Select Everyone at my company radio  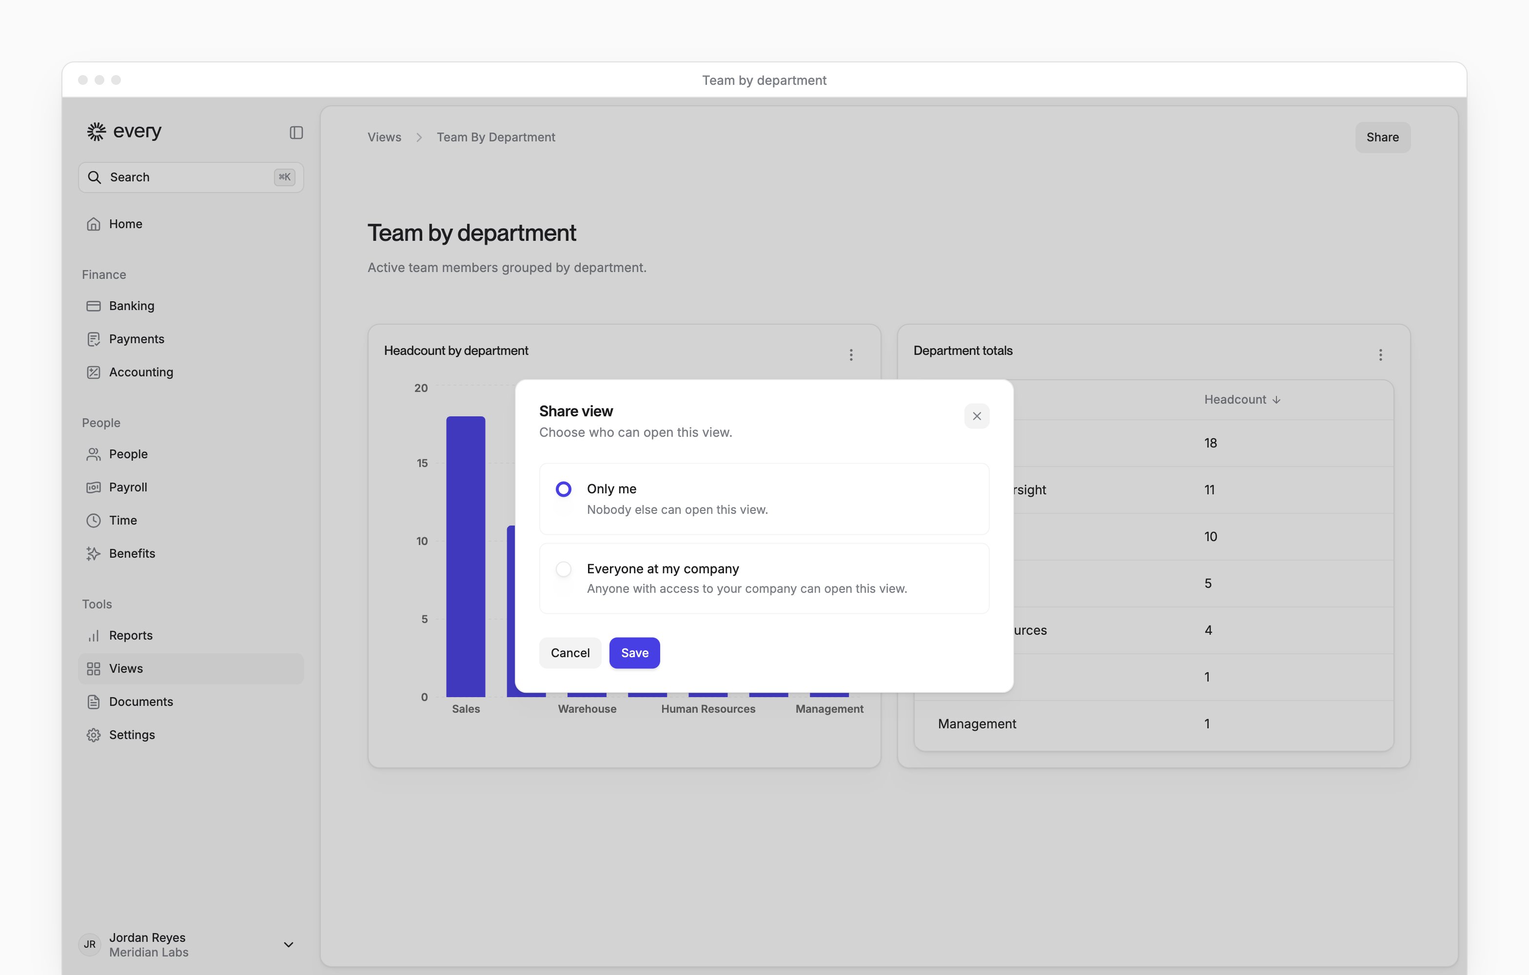tap(563, 569)
